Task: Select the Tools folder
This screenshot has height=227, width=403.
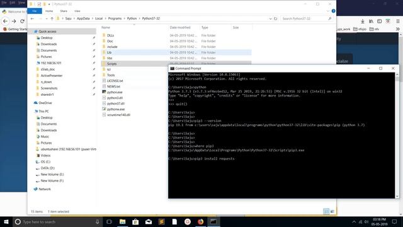Action: pos(111,75)
